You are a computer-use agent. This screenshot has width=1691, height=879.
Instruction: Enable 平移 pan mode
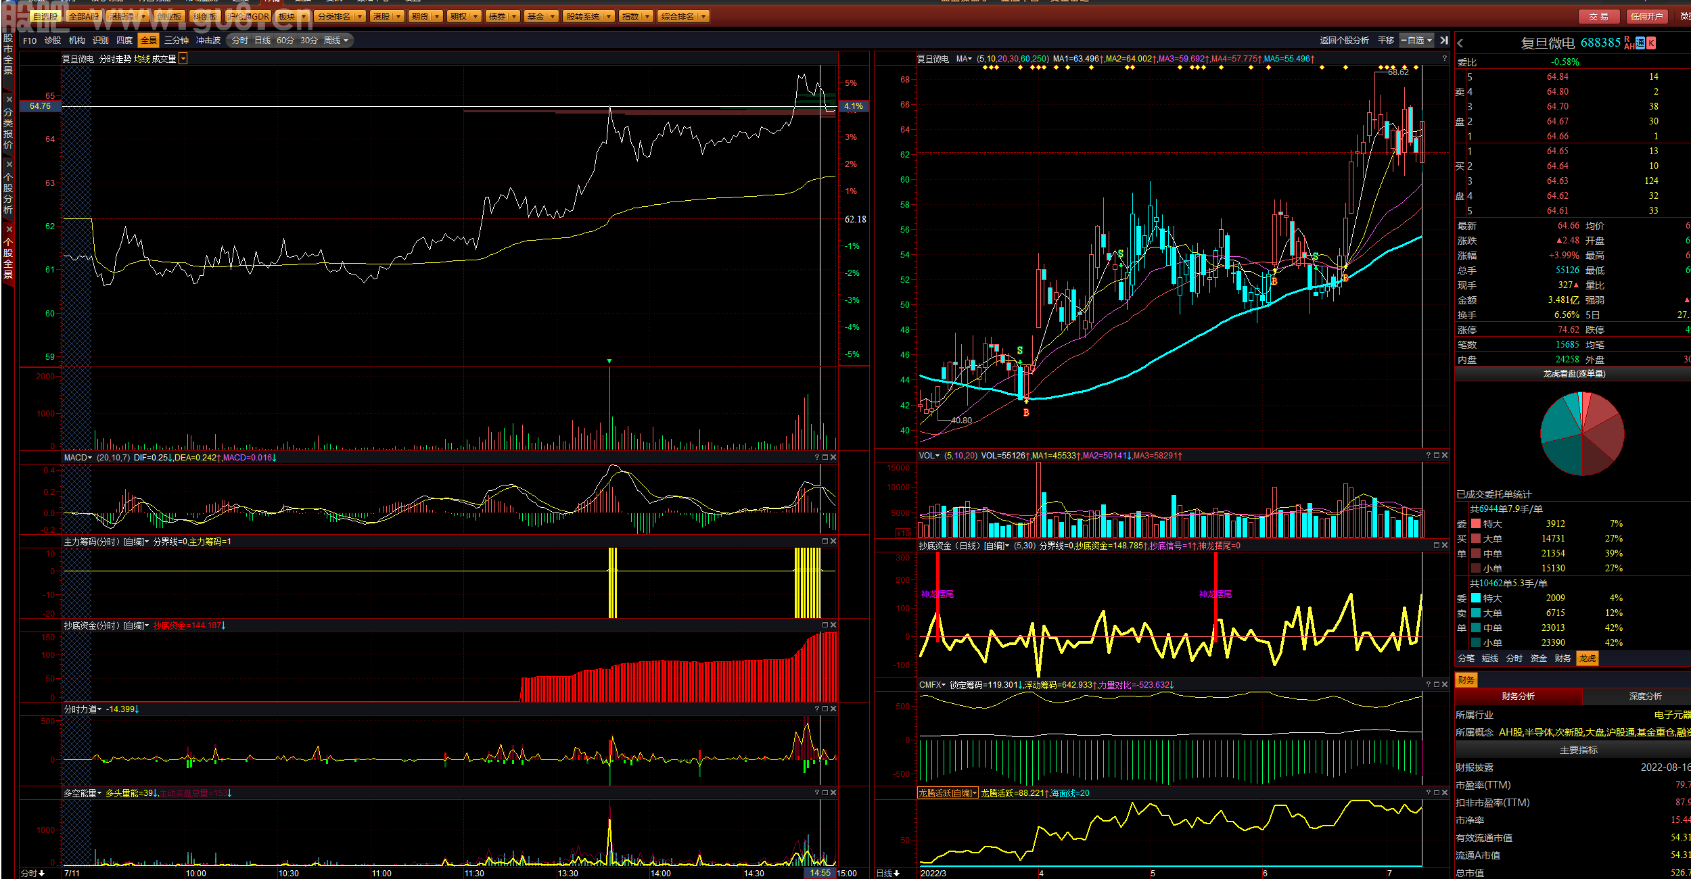tap(1386, 41)
